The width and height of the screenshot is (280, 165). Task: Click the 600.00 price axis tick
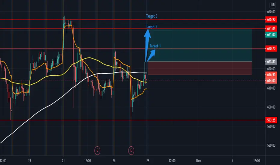(271, 107)
